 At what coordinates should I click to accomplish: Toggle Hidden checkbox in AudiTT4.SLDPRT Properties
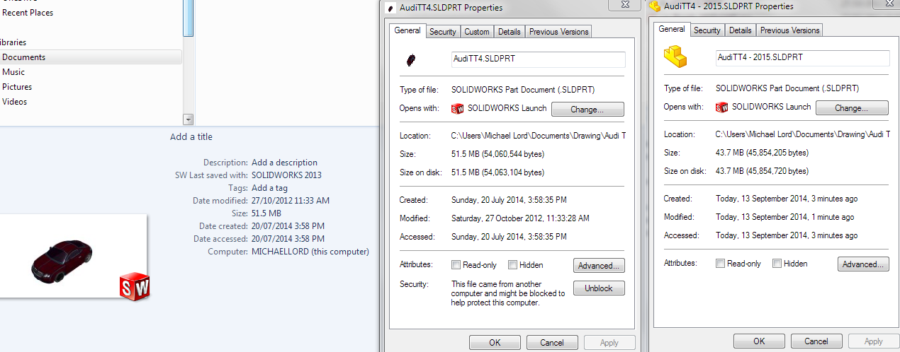click(512, 265)
